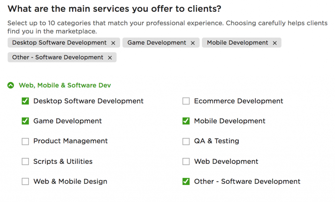This screenshot has height=202, width=335.
Task: Uncheck Game Development checkbox
Action: (x=25, y=121)
